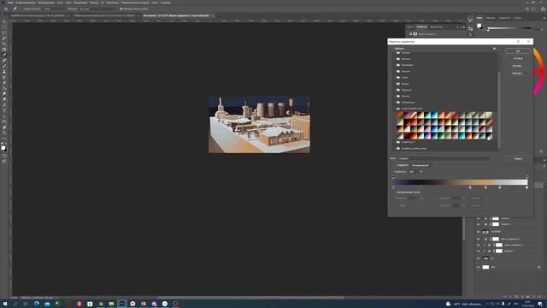The width and height of the screenshot is (547, 308).
Task: Select the Eraser tool
Action: coord(4,83)
